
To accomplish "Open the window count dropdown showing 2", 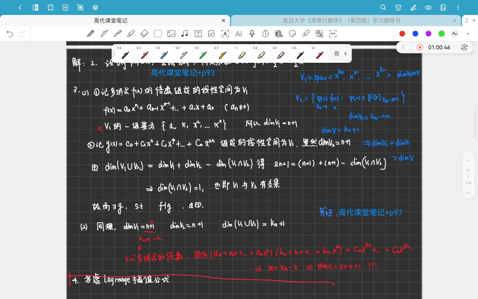I will (470, 21).
